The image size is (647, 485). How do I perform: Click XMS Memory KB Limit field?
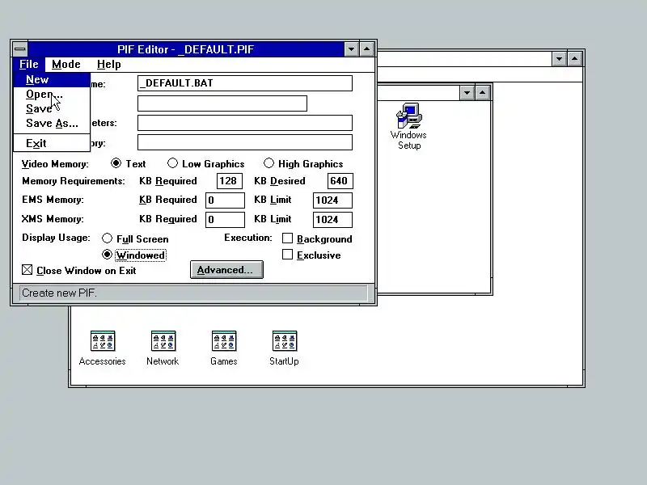tap(332, 219)
